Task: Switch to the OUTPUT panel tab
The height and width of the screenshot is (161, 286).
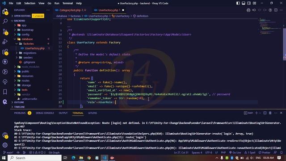Action: 63,113
